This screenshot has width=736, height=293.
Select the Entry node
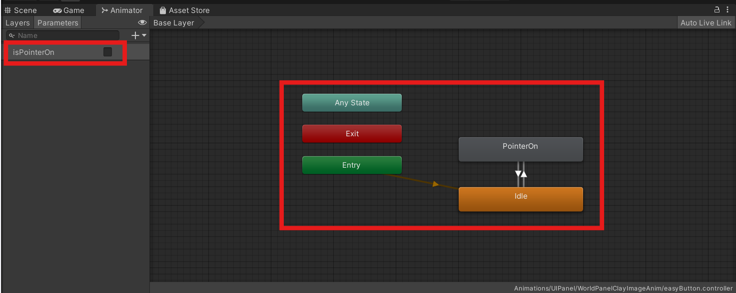[352, 165]
